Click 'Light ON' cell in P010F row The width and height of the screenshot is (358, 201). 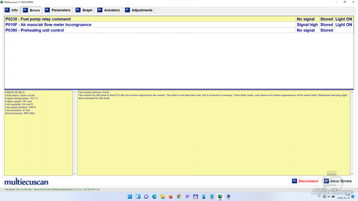(x=344, y=25)
